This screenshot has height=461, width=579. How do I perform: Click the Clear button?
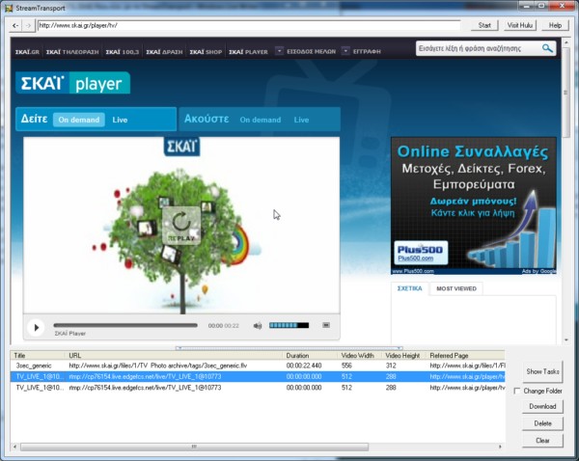click(x=542, y=441)
